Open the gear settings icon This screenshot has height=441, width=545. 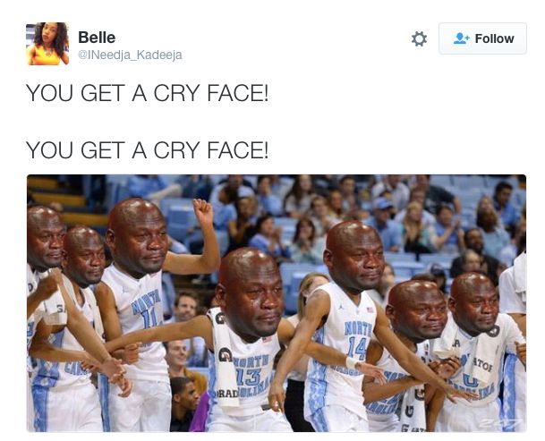pyautogui.click(x=419, y=38)
